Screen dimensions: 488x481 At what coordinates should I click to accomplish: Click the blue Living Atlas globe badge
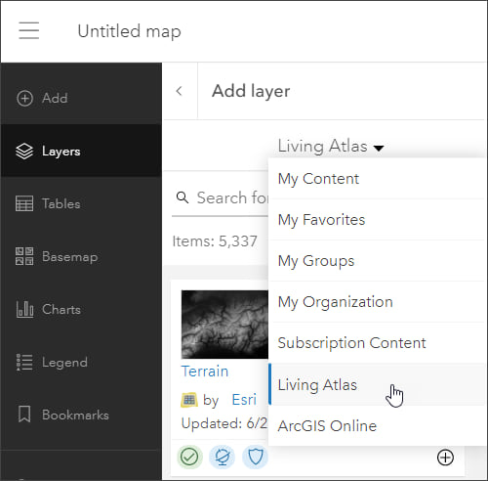[x=223, y=457]
